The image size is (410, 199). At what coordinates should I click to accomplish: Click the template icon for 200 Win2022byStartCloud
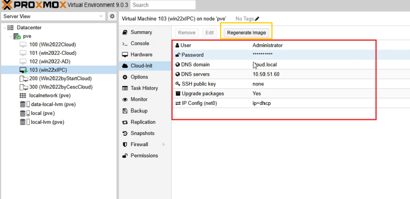coord(23,78)
